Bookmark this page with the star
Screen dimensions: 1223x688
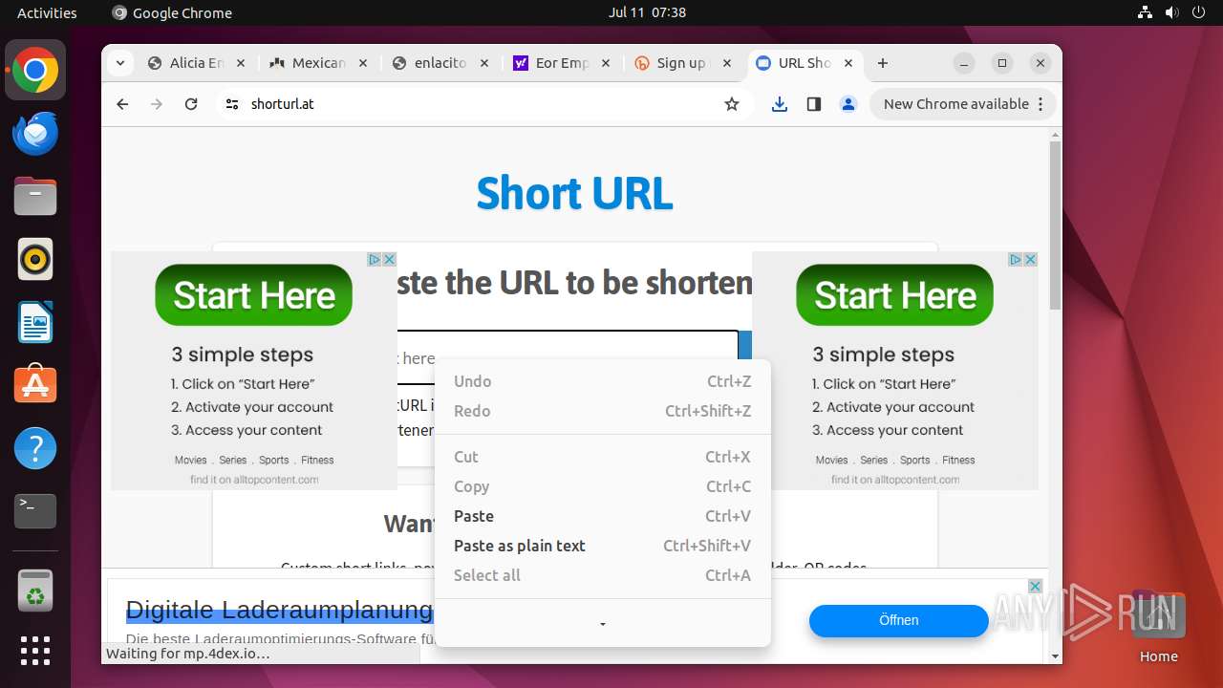tap(732, 104)
